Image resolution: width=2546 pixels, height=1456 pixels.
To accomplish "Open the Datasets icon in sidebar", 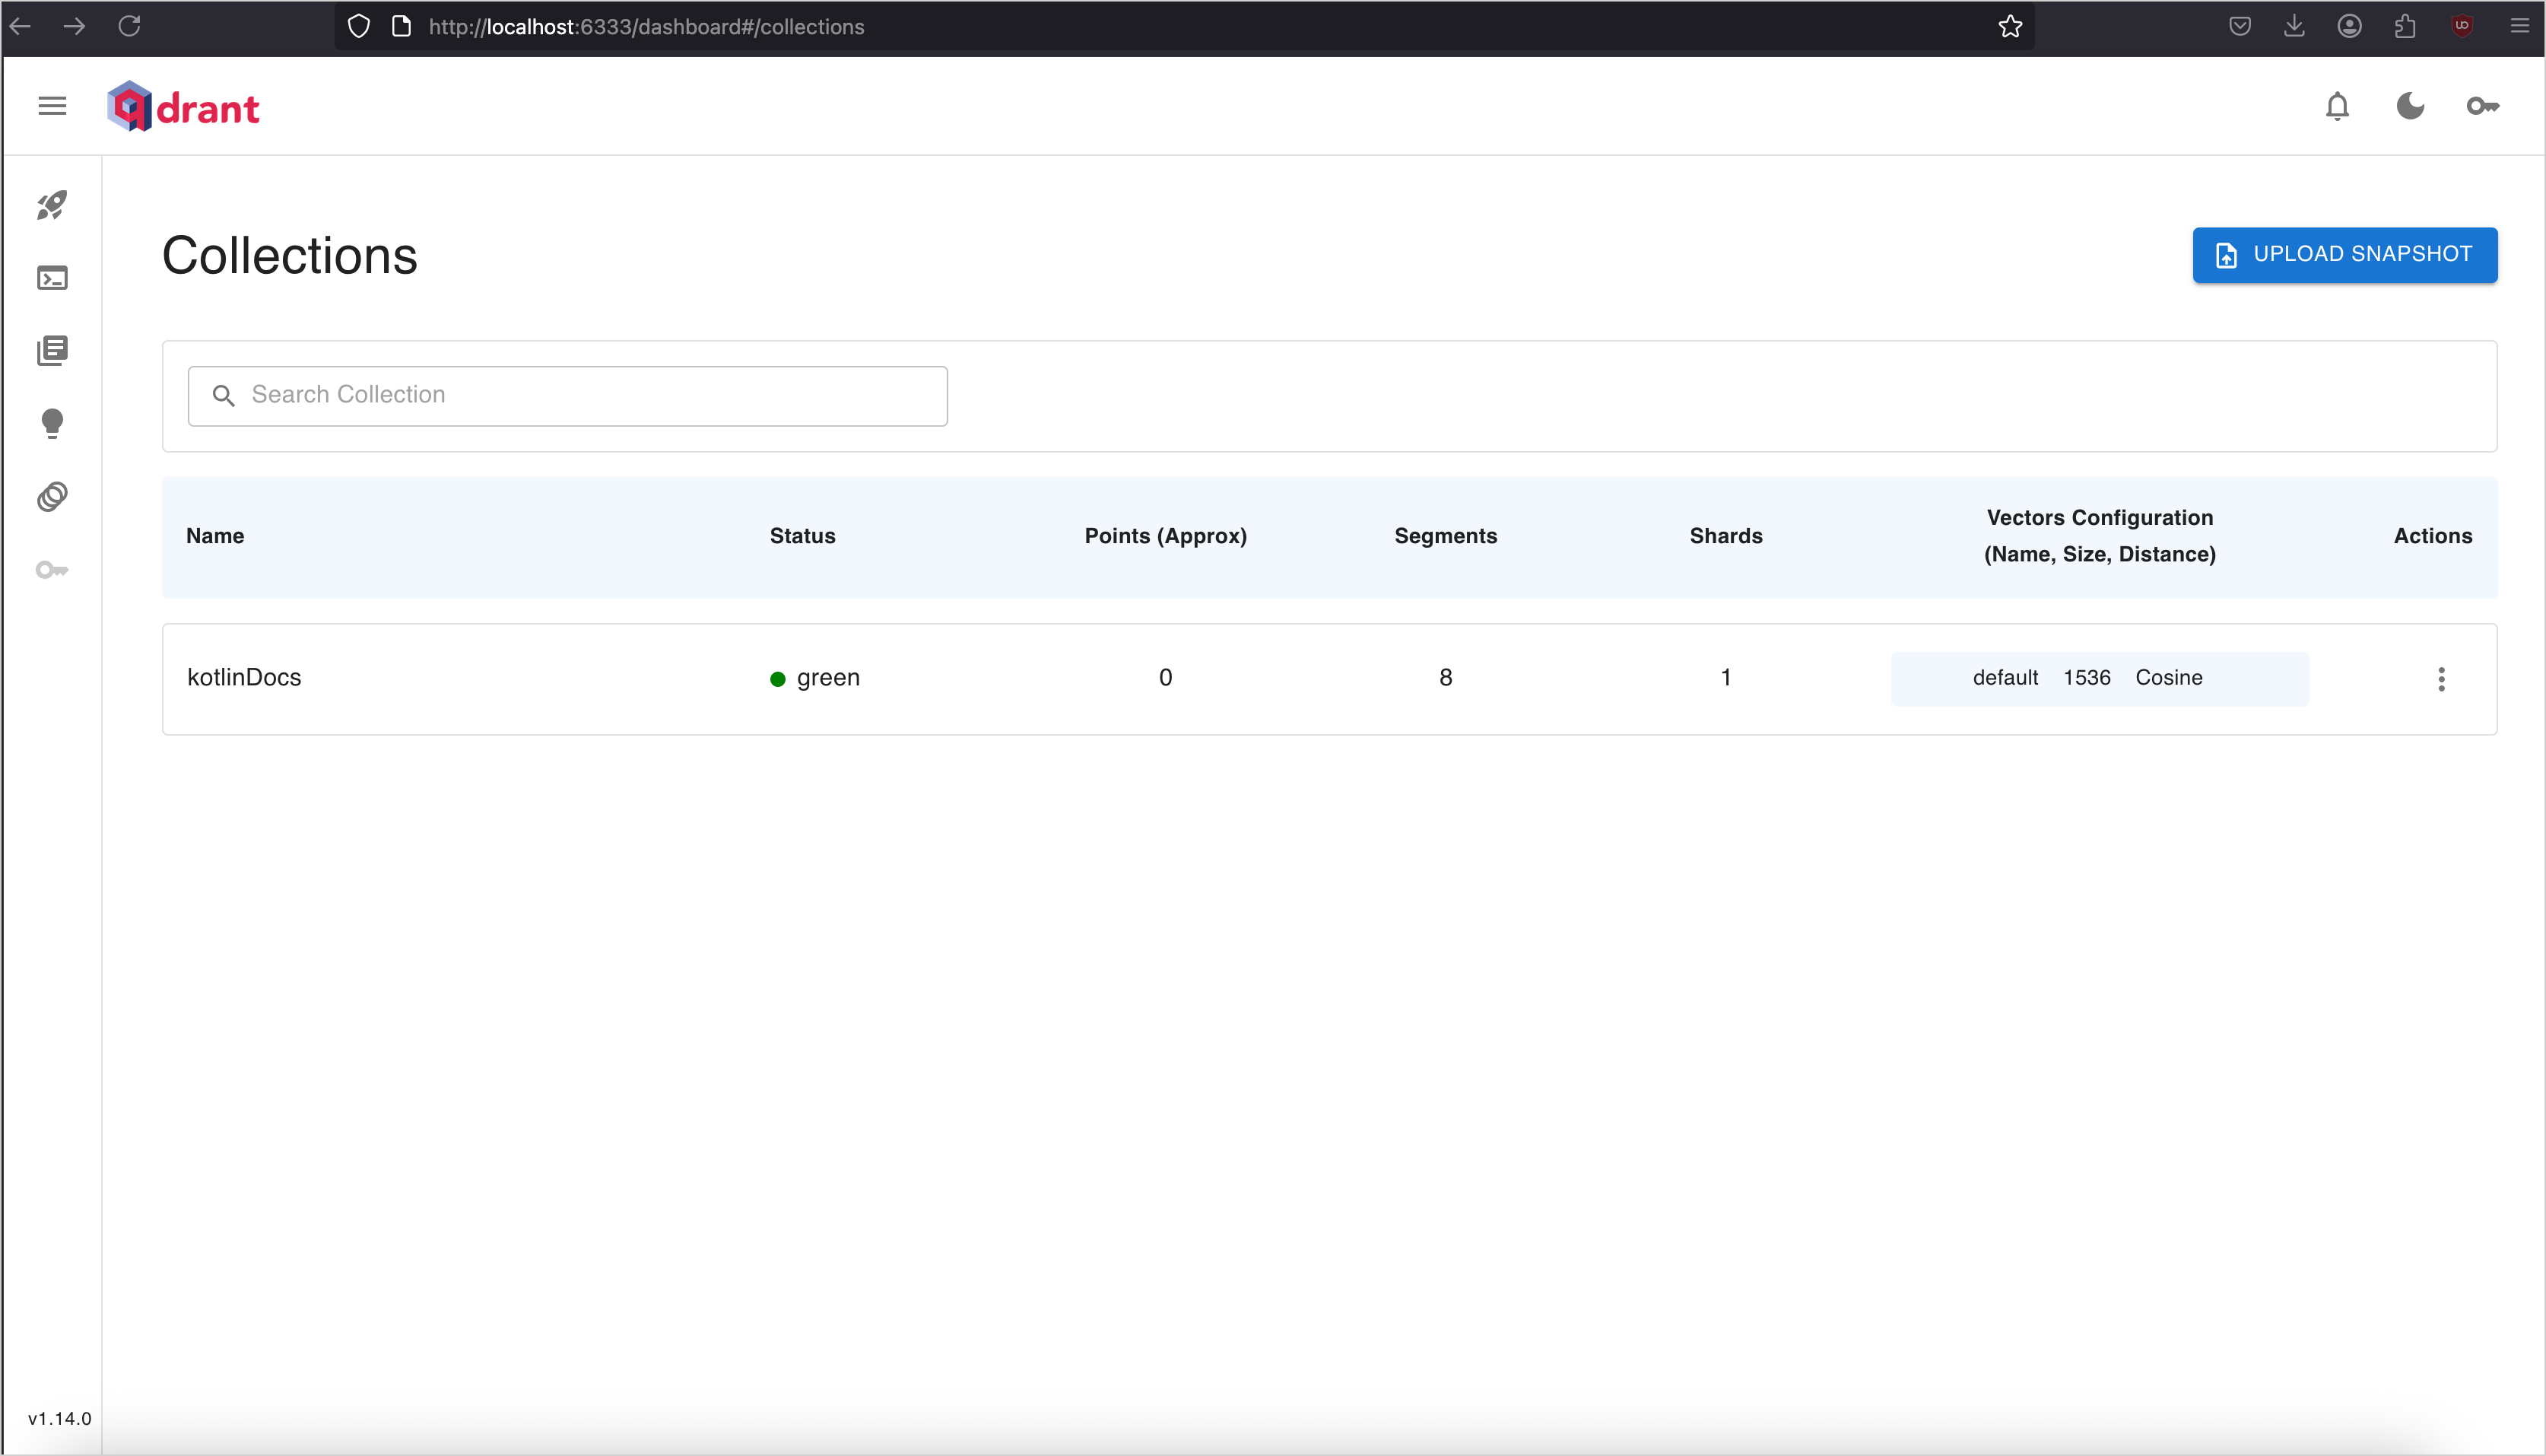I will [52, 497].
